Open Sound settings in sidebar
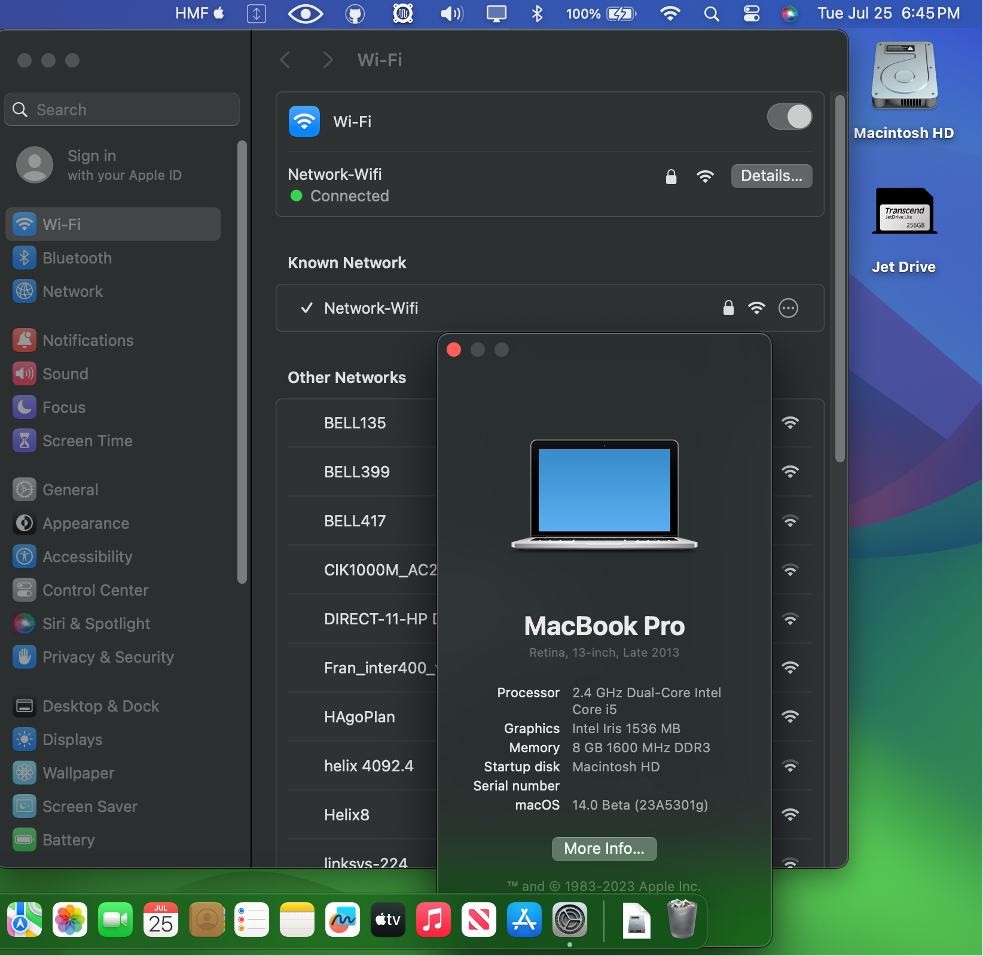This screenshot has width=983, height=956. [113, 373]
